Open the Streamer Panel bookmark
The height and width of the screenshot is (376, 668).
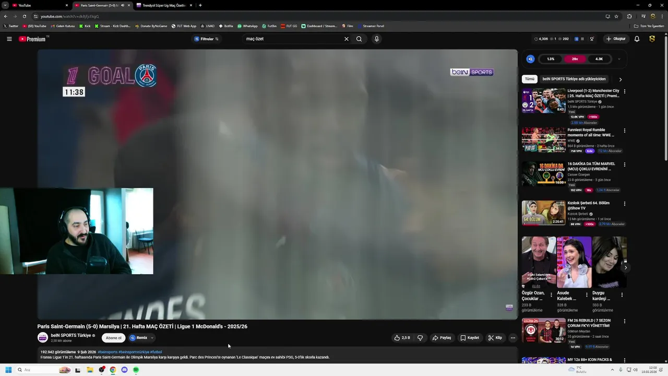pos(371,26)
